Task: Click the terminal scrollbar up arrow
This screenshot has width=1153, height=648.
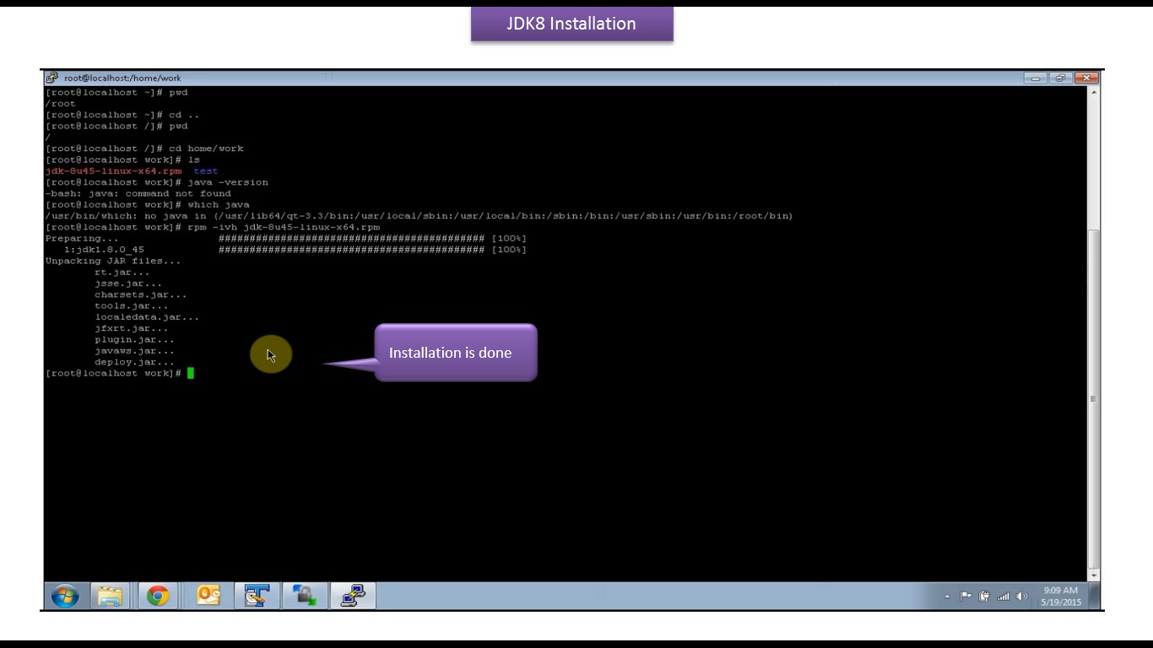Action: [1094, 92]
